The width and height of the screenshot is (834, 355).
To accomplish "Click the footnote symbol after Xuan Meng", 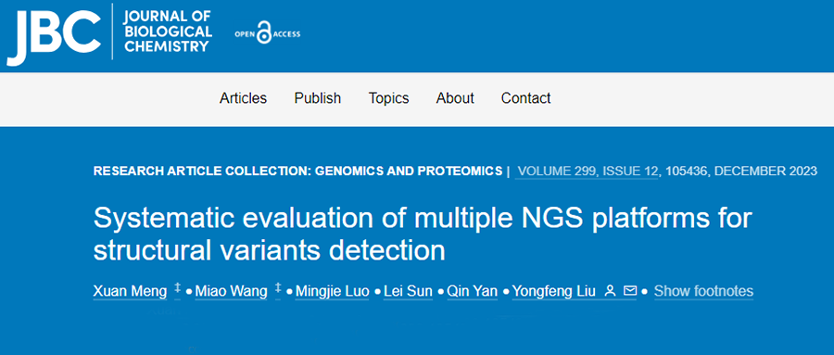I will [x=178, y=289].
